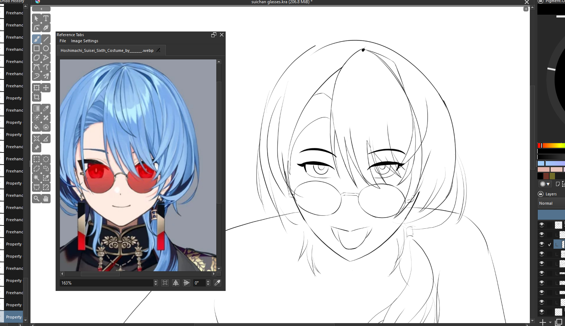Toggle visibility of the selected layer
Image resolution: width=565 pixels, height=326 pixels.
pyautogui.click(x=542, y=244)
